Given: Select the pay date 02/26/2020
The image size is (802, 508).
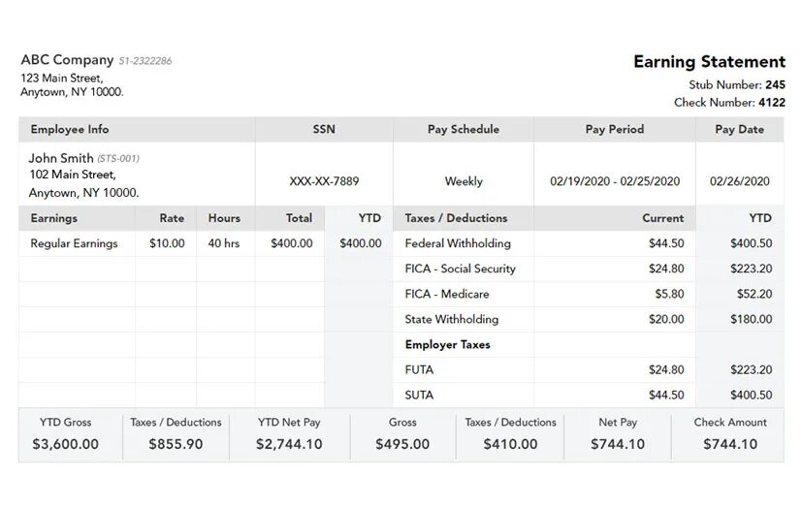Looking at the screenshot, I should coord(739,181).
